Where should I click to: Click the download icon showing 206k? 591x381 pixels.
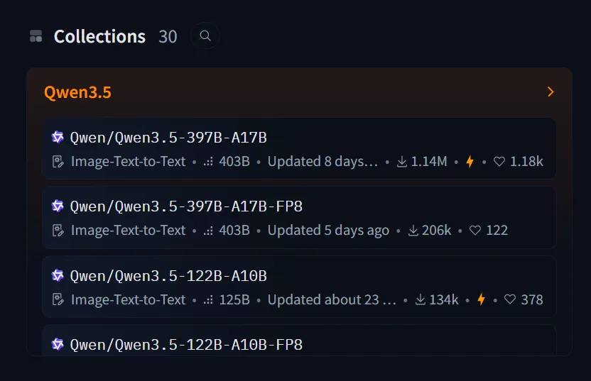pyautogui.click(x=413, y=231)
